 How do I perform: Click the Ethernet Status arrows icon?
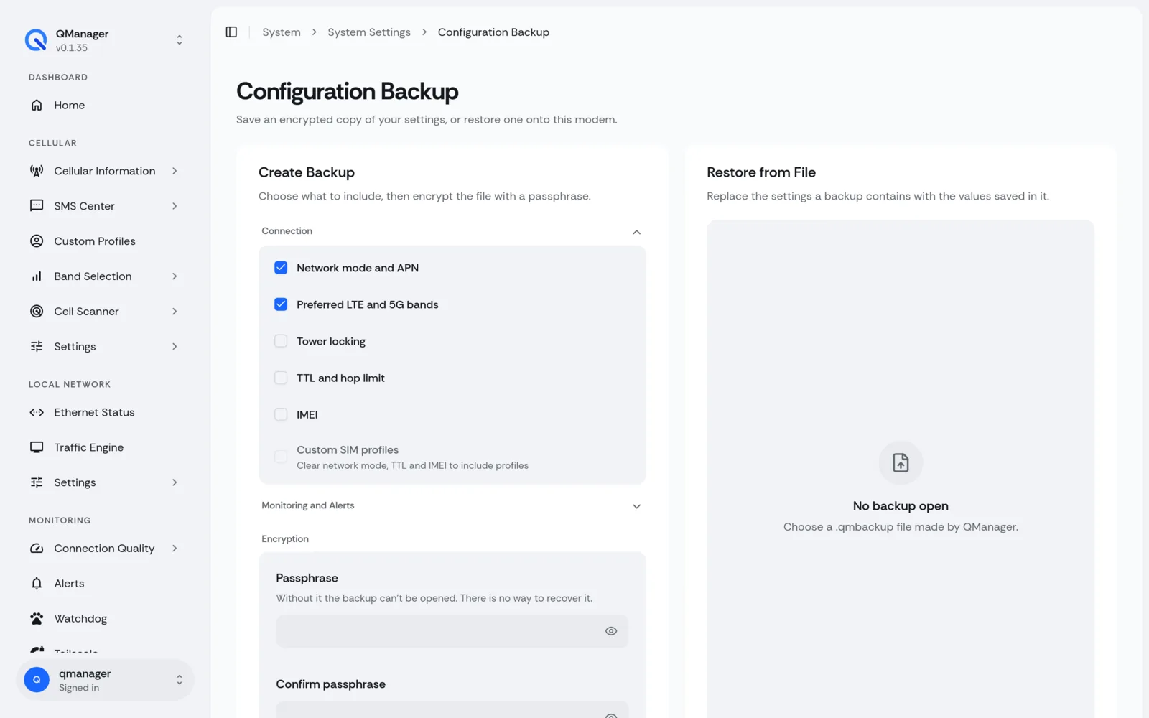tap(37, 413)
